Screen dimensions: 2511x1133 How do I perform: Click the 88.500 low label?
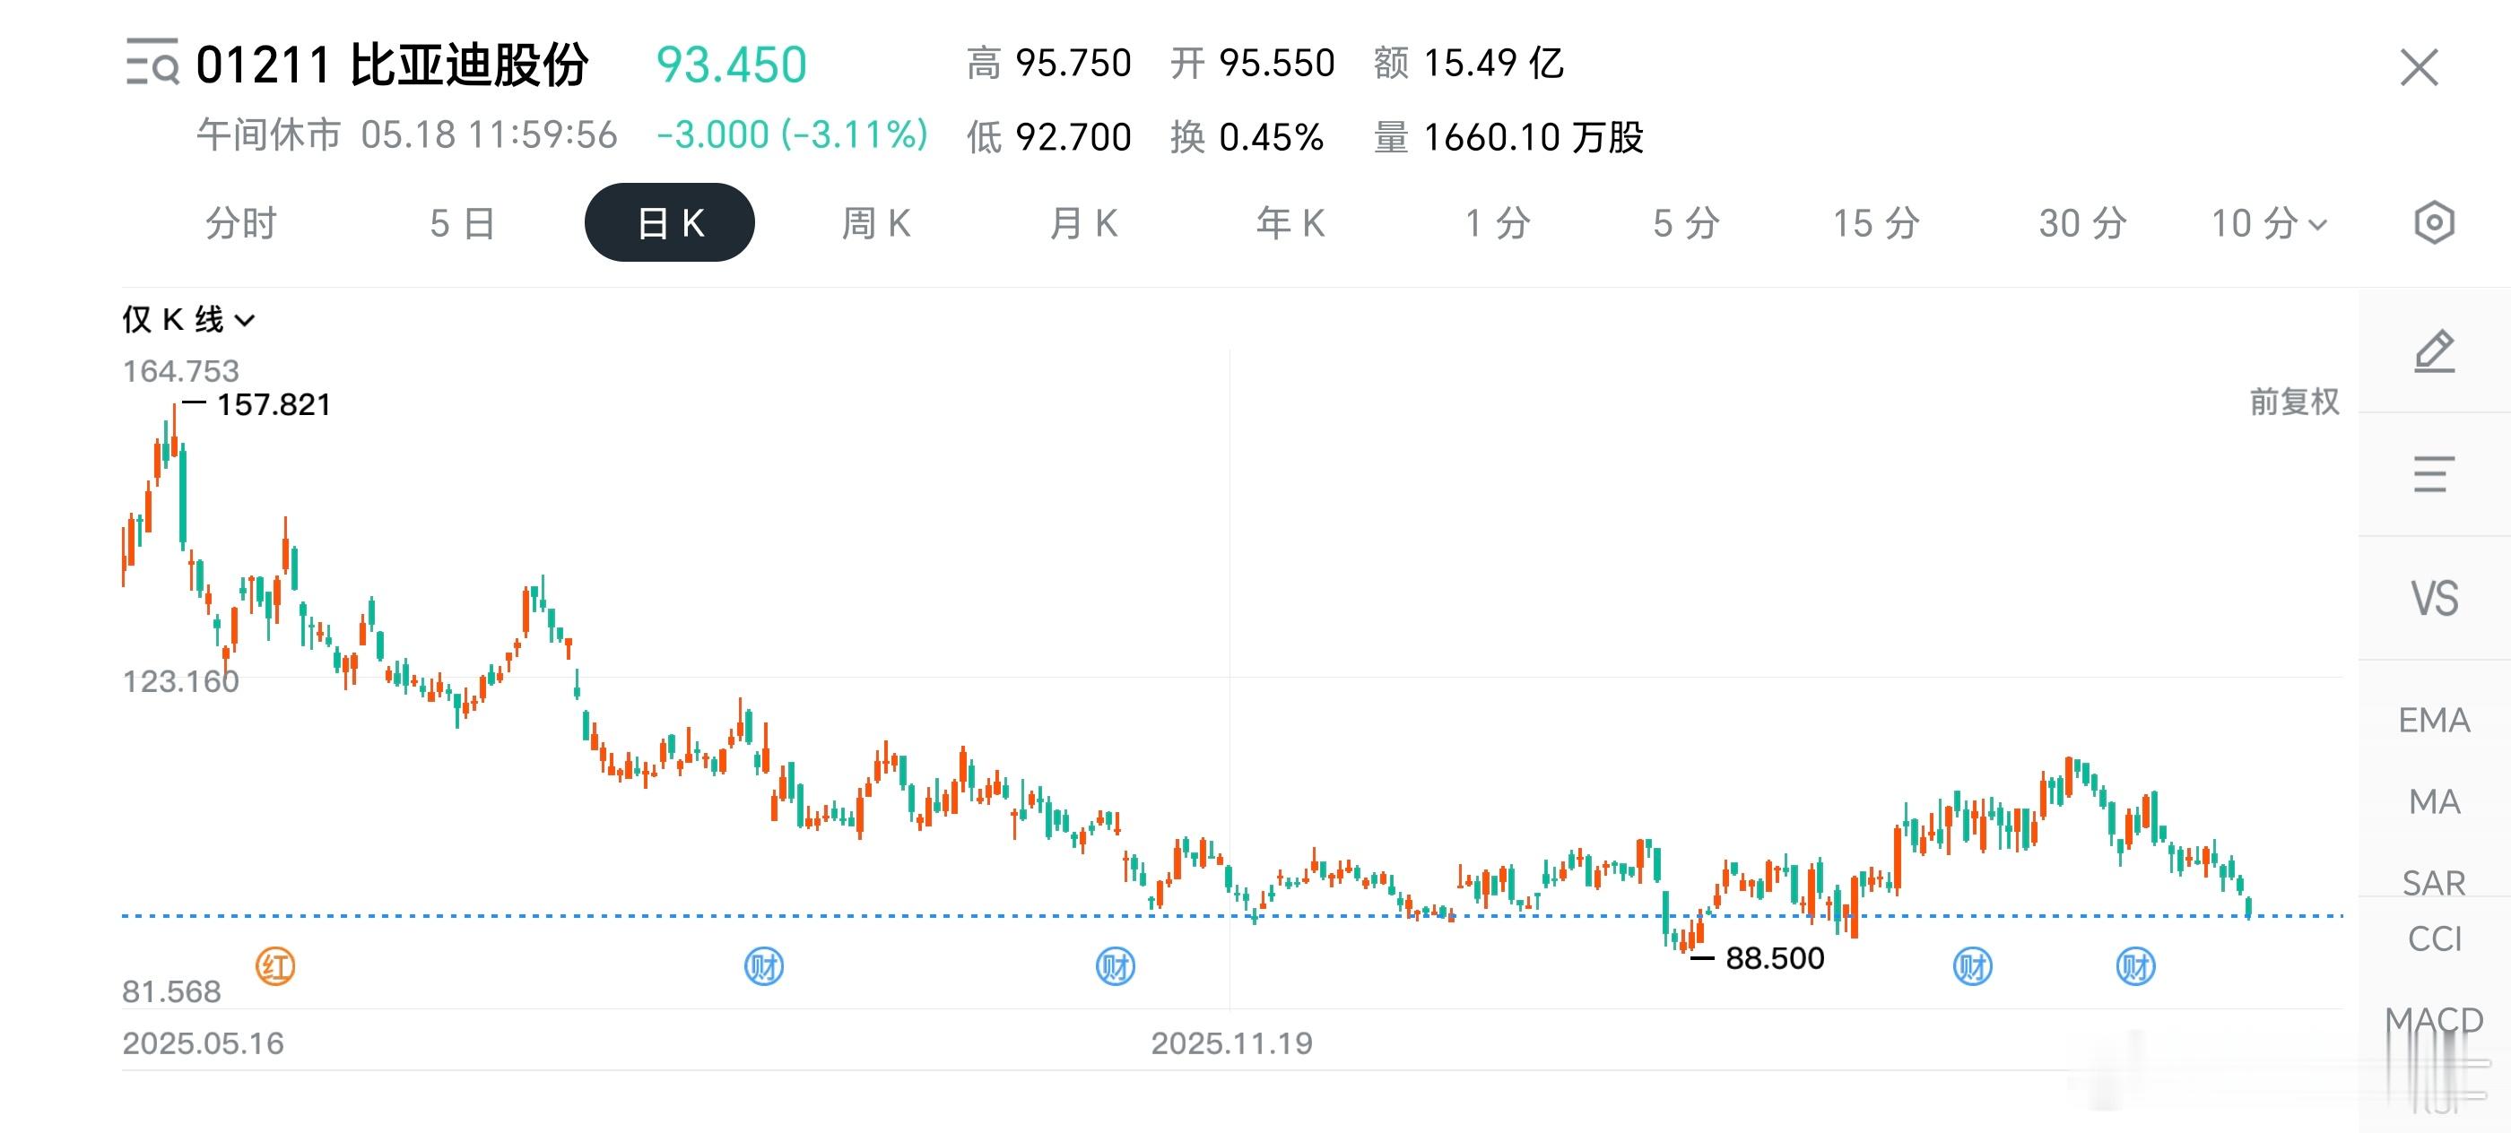[1774, 957]
